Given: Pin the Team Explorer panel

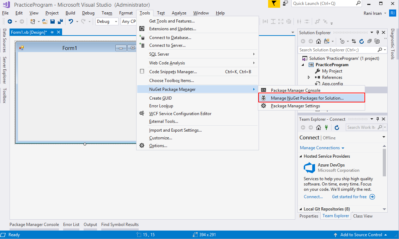Looking at the screenshot, I should (377, 119).
